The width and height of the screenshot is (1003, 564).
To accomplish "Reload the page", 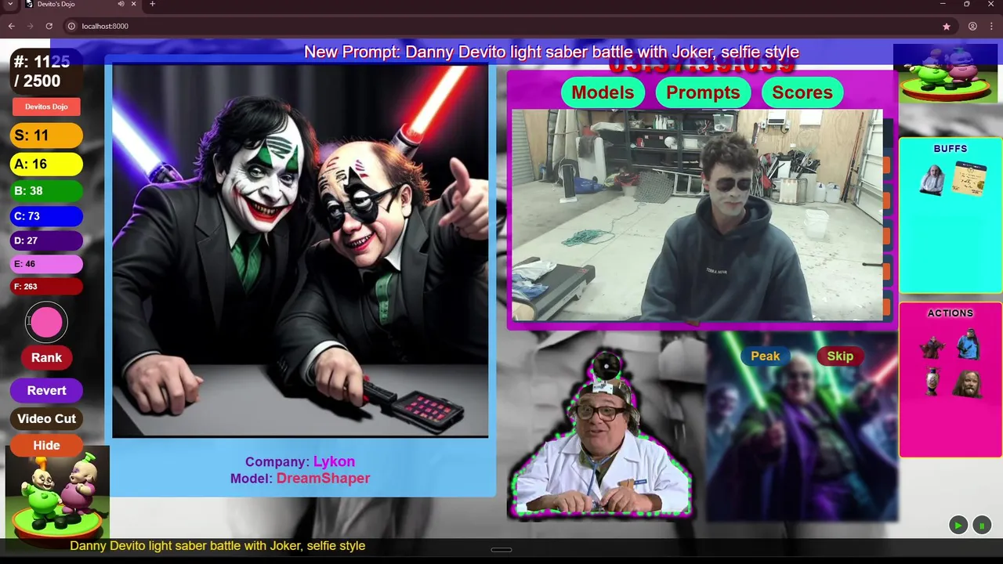I will pyautogui.click(x=49, y=26).
